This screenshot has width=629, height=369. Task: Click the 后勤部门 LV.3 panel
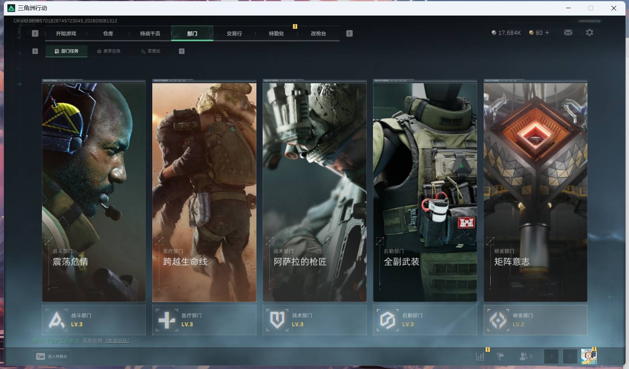coord(425,320)
